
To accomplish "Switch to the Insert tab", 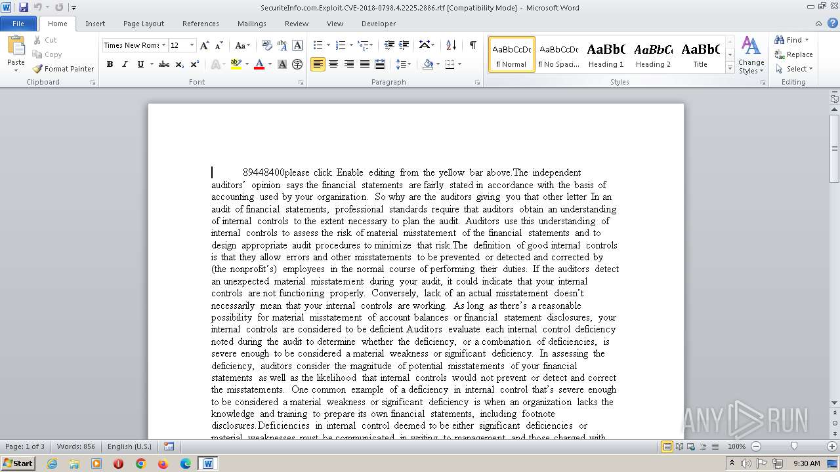I will point(95,24).
